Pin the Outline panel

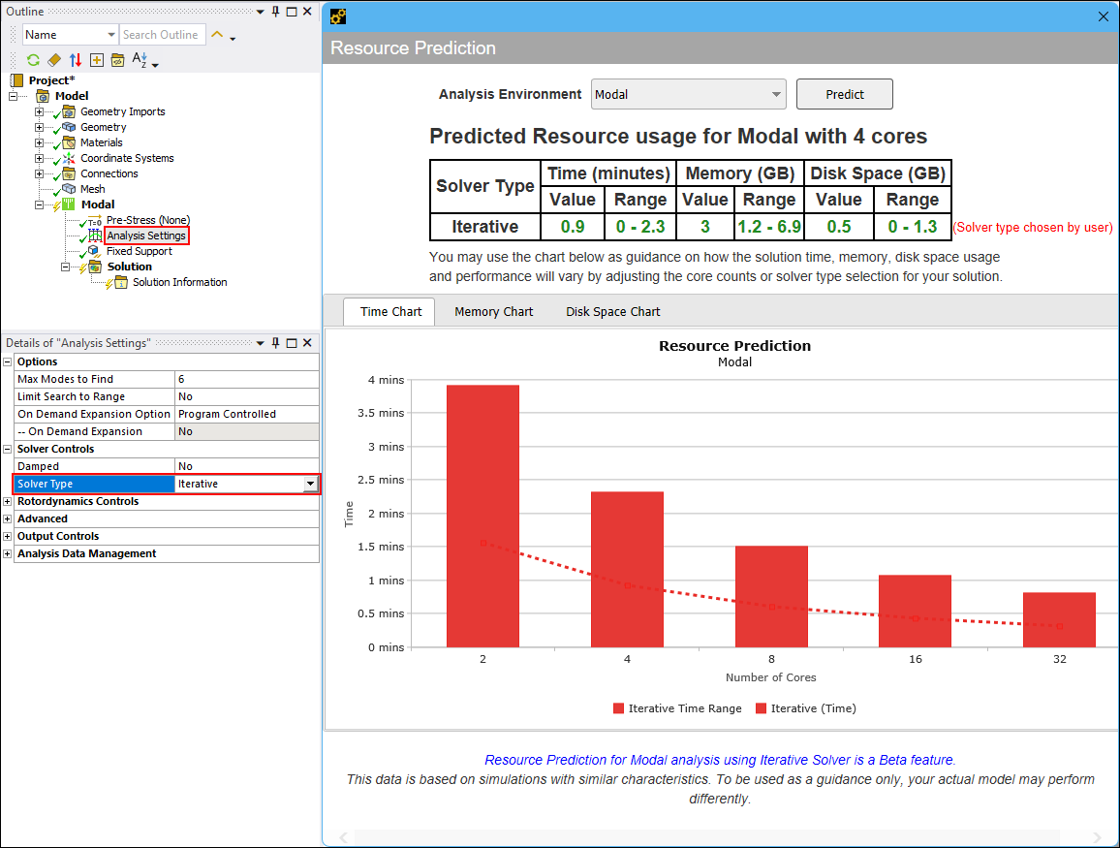click(274, 11)
